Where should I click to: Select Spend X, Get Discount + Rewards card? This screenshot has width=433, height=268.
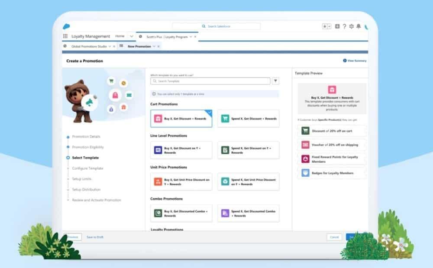(248, 118)
